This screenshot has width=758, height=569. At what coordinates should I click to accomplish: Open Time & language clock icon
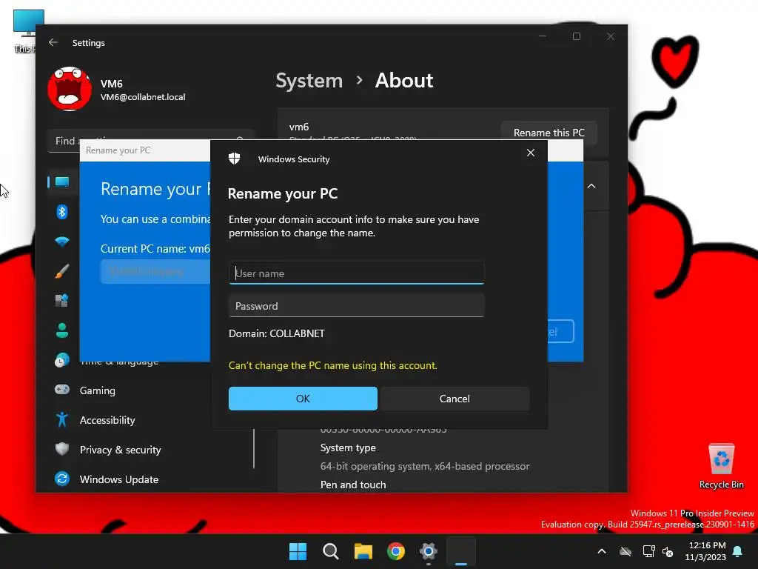(x=62, y=361)
